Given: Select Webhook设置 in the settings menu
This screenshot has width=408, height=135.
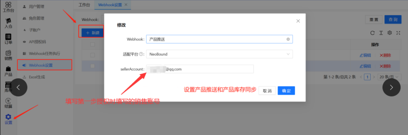Looking at the screenshot, I should point(41,65).
